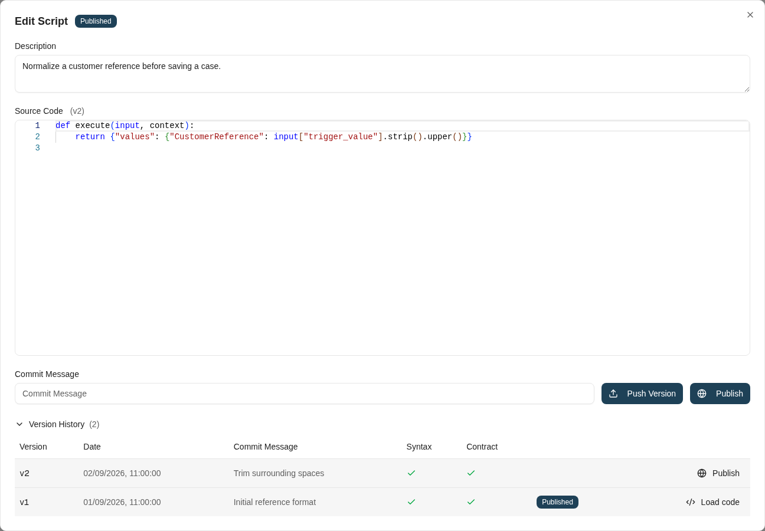The image size is (765, 531).
Task: Click the Published badge beside Edit Script
Action: click(96, 21)
